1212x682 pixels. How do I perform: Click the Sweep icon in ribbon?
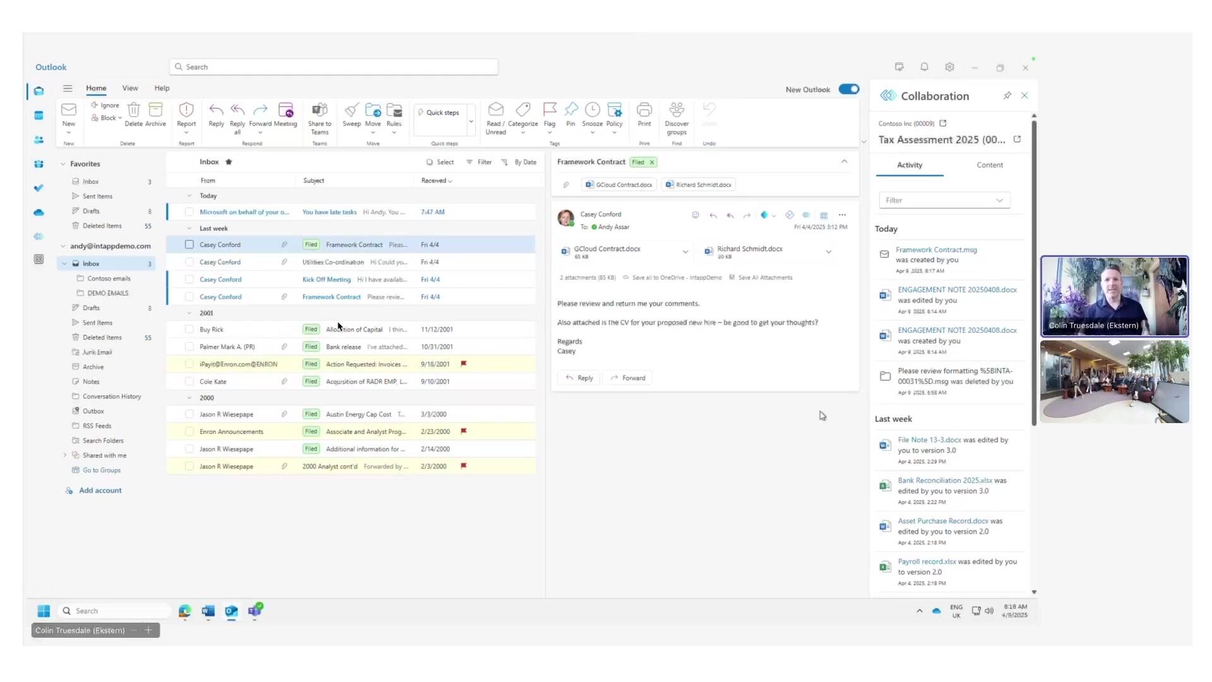[x=352, y=111]
